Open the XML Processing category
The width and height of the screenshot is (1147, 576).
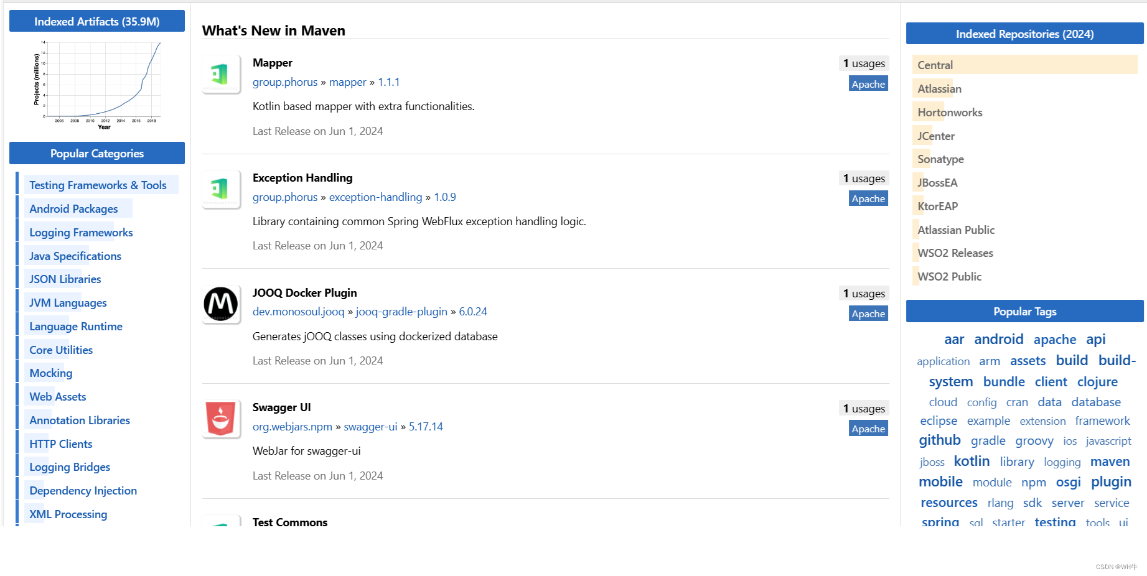[68, 514]
